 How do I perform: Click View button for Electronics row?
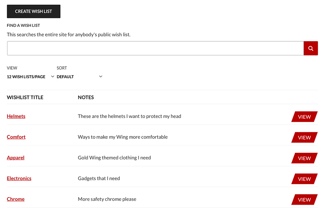[x=304, y=179]
